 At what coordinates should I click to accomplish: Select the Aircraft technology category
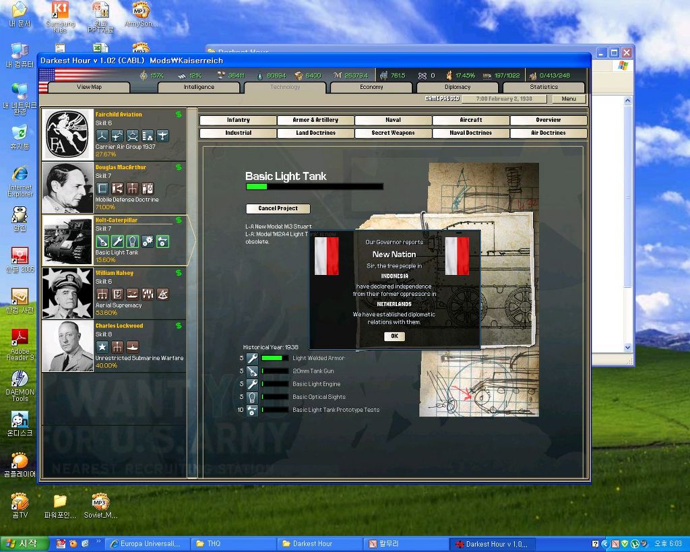[471, 120]
